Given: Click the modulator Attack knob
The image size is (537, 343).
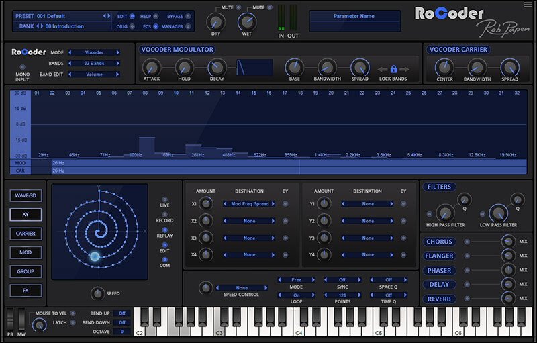Looking at the screenshot, I should (152, 67).
